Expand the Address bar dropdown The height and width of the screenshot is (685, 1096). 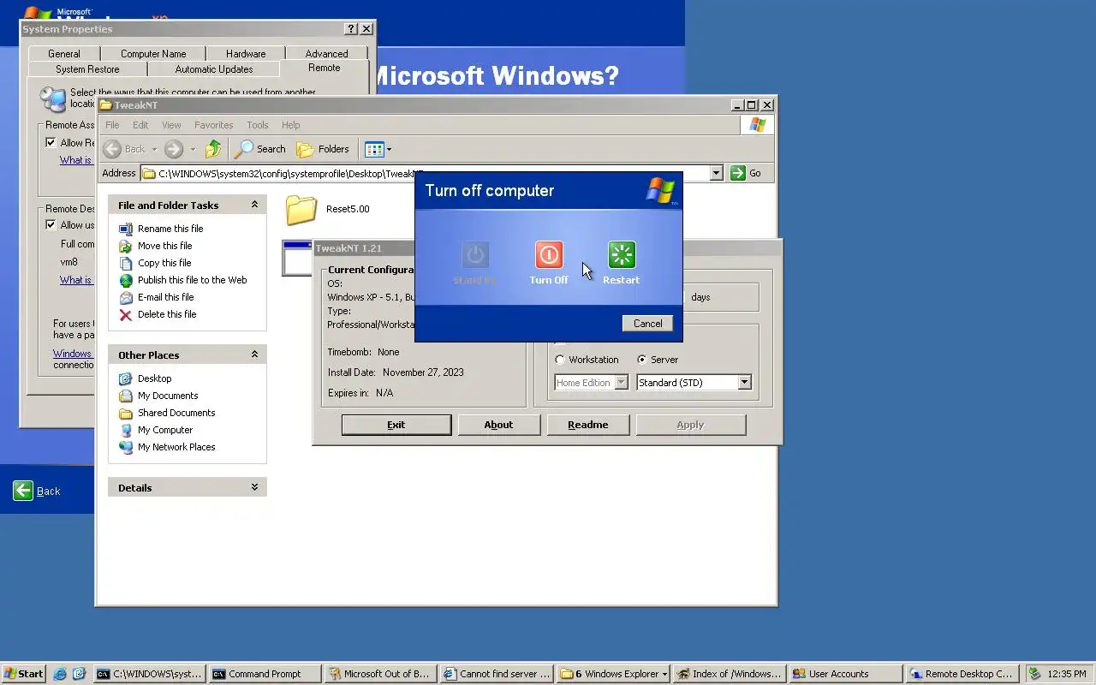(717, 173)
